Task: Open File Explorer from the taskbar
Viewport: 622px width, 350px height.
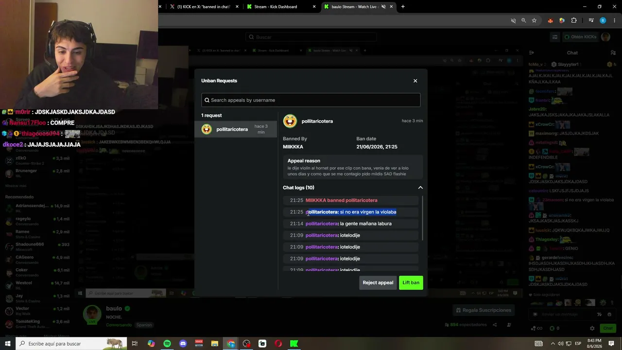Action: coord(215,344)
